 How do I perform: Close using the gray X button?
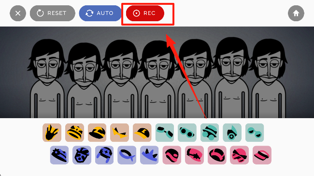18,13
